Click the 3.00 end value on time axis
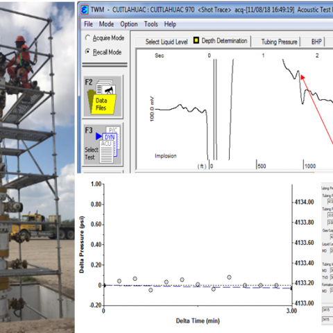 [x=291, y=311]
